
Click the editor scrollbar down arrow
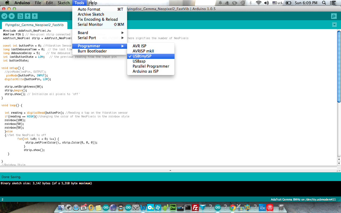click(x=339, y=163)
